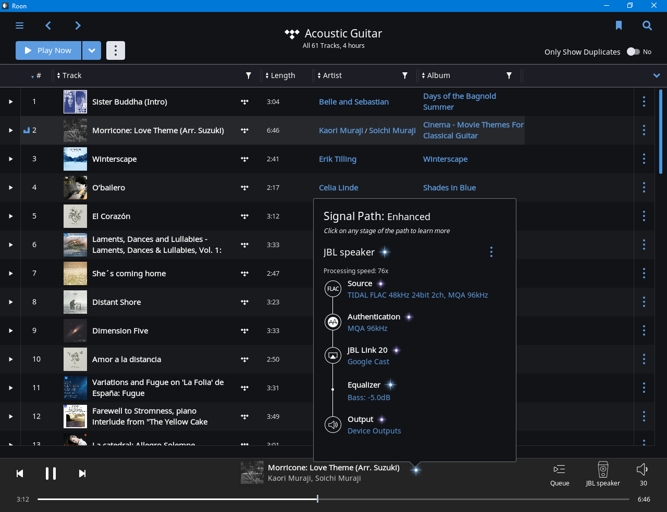
Task: Click the Play Now button
Action: click(48, 50)
